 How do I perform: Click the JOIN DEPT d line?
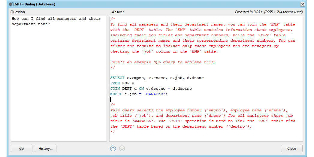coord(151,89)
